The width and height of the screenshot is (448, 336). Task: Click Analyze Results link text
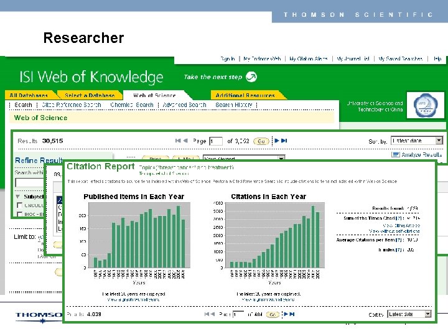tap(422, 154)
